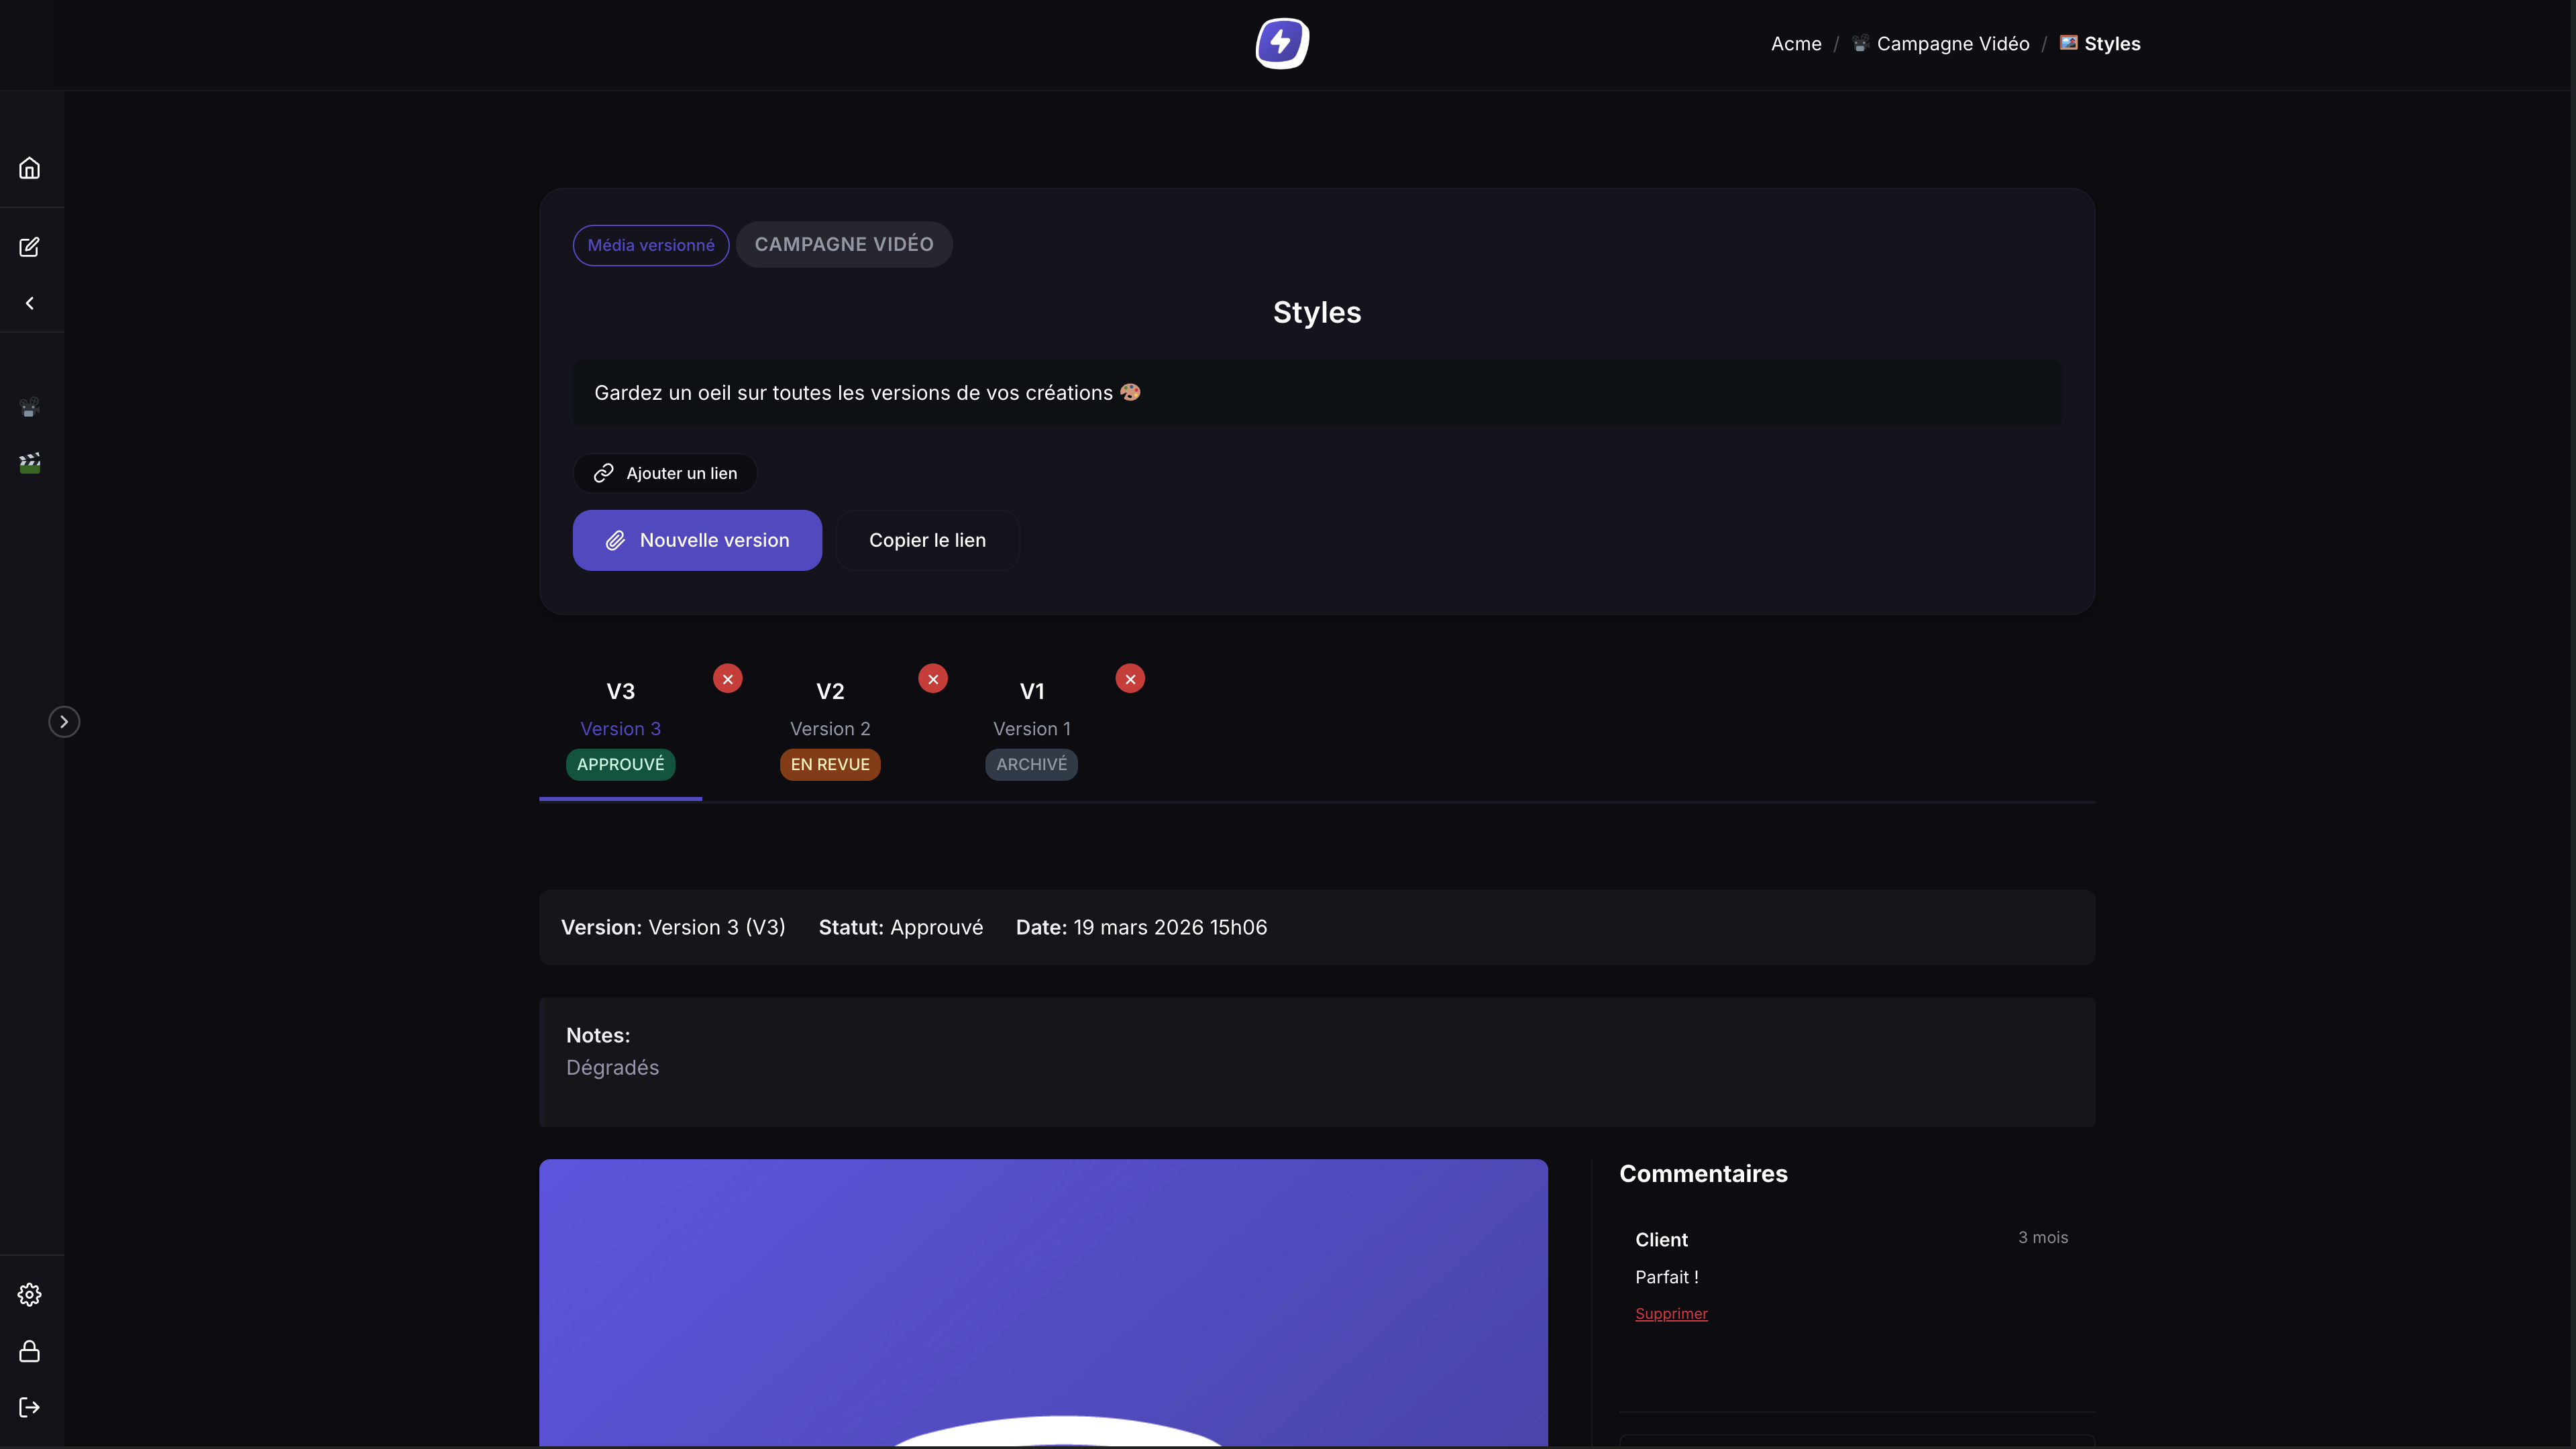Click the lightning bolt app logo
This screenshot has width=2576, height=1449.
point(1282,44)
